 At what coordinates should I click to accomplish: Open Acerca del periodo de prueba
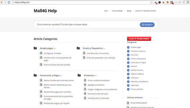click(57, 65)
